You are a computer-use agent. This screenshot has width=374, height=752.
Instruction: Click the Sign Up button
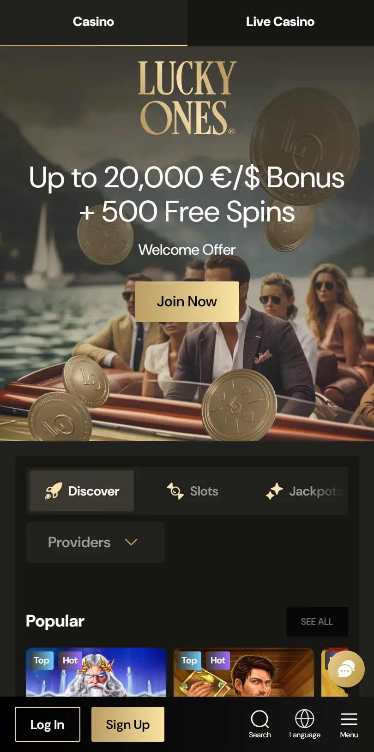pos(128,724)
